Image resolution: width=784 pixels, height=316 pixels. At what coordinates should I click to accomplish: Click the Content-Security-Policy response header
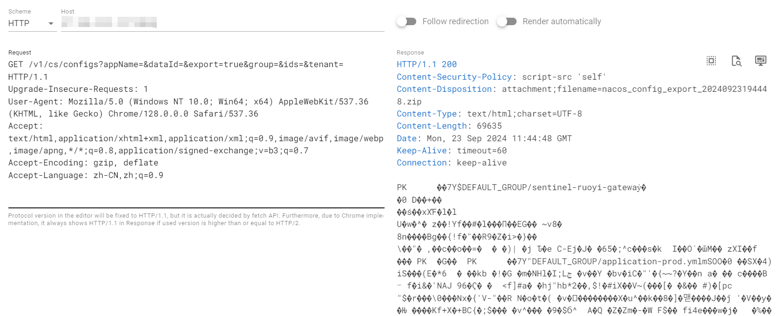pyautogui.click(x=454, y=77)
